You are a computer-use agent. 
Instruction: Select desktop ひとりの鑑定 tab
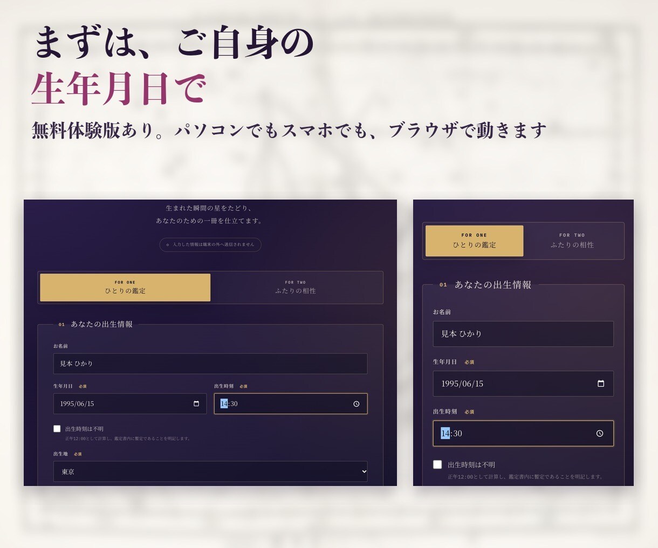125,287
